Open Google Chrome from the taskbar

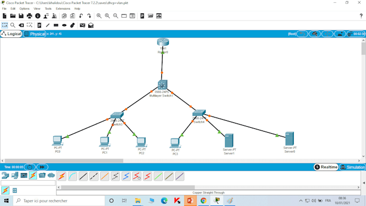[203, 201]
